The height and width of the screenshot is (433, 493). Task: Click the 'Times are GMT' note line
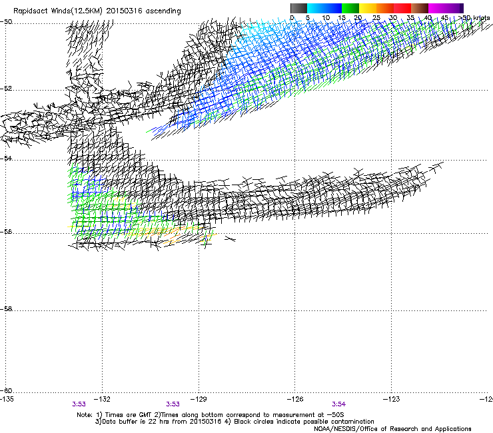pos(211,415)
